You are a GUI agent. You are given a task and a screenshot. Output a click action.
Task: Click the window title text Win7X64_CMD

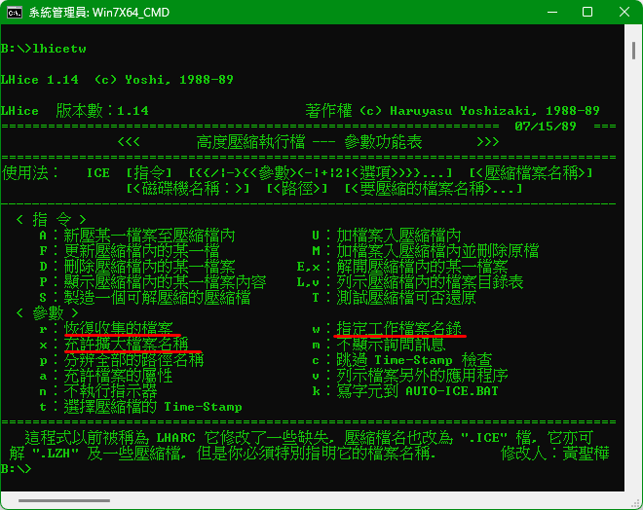(x=131, y=13)
